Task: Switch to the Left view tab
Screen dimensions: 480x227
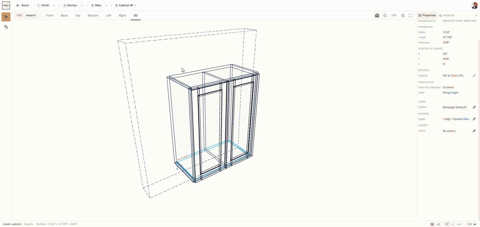Action: pyautogui.click(x=108, y=15)
